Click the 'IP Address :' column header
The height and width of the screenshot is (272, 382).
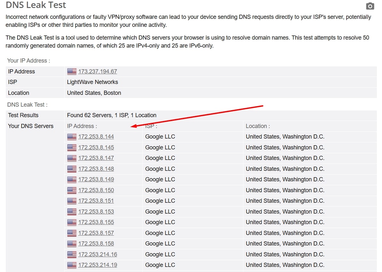tap(82, 126)
